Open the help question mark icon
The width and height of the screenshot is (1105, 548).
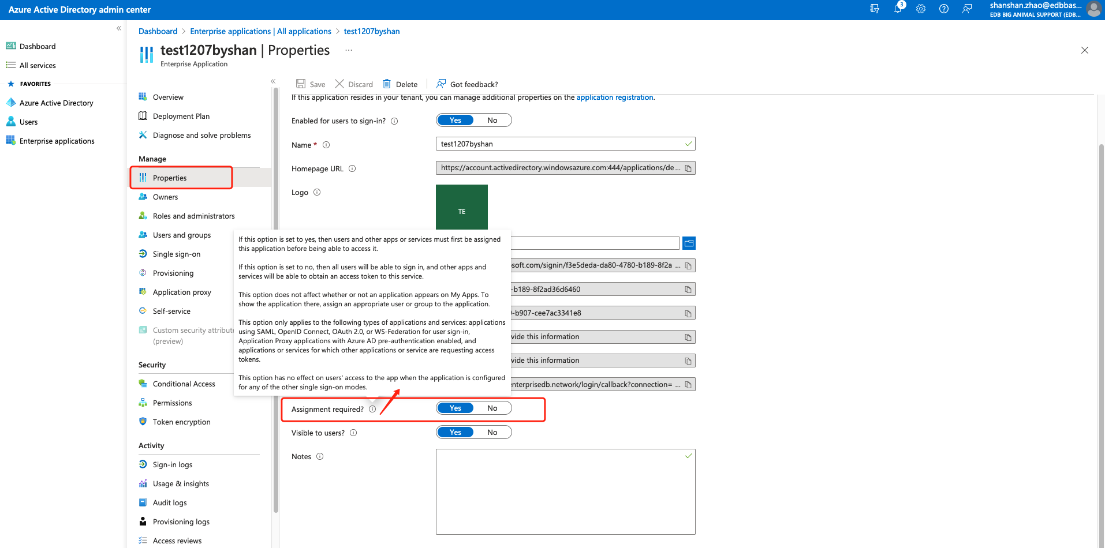click(944, 9)
